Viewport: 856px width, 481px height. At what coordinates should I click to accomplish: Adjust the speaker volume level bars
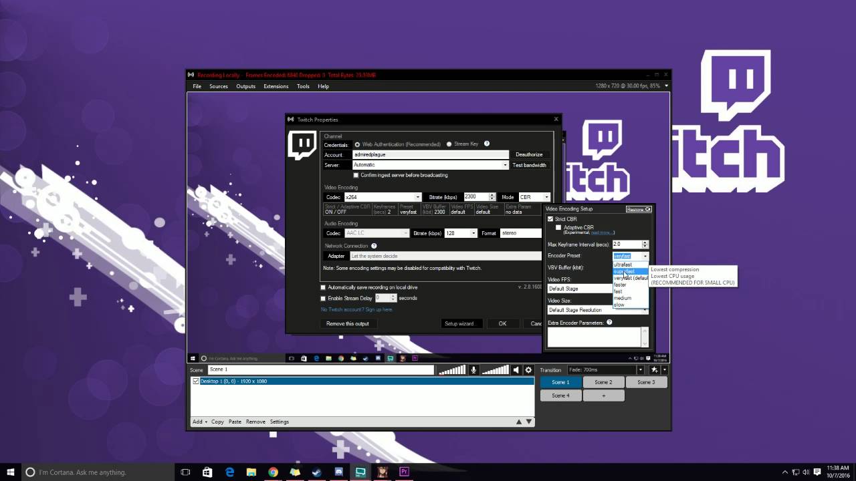click(x=496, y=370)
